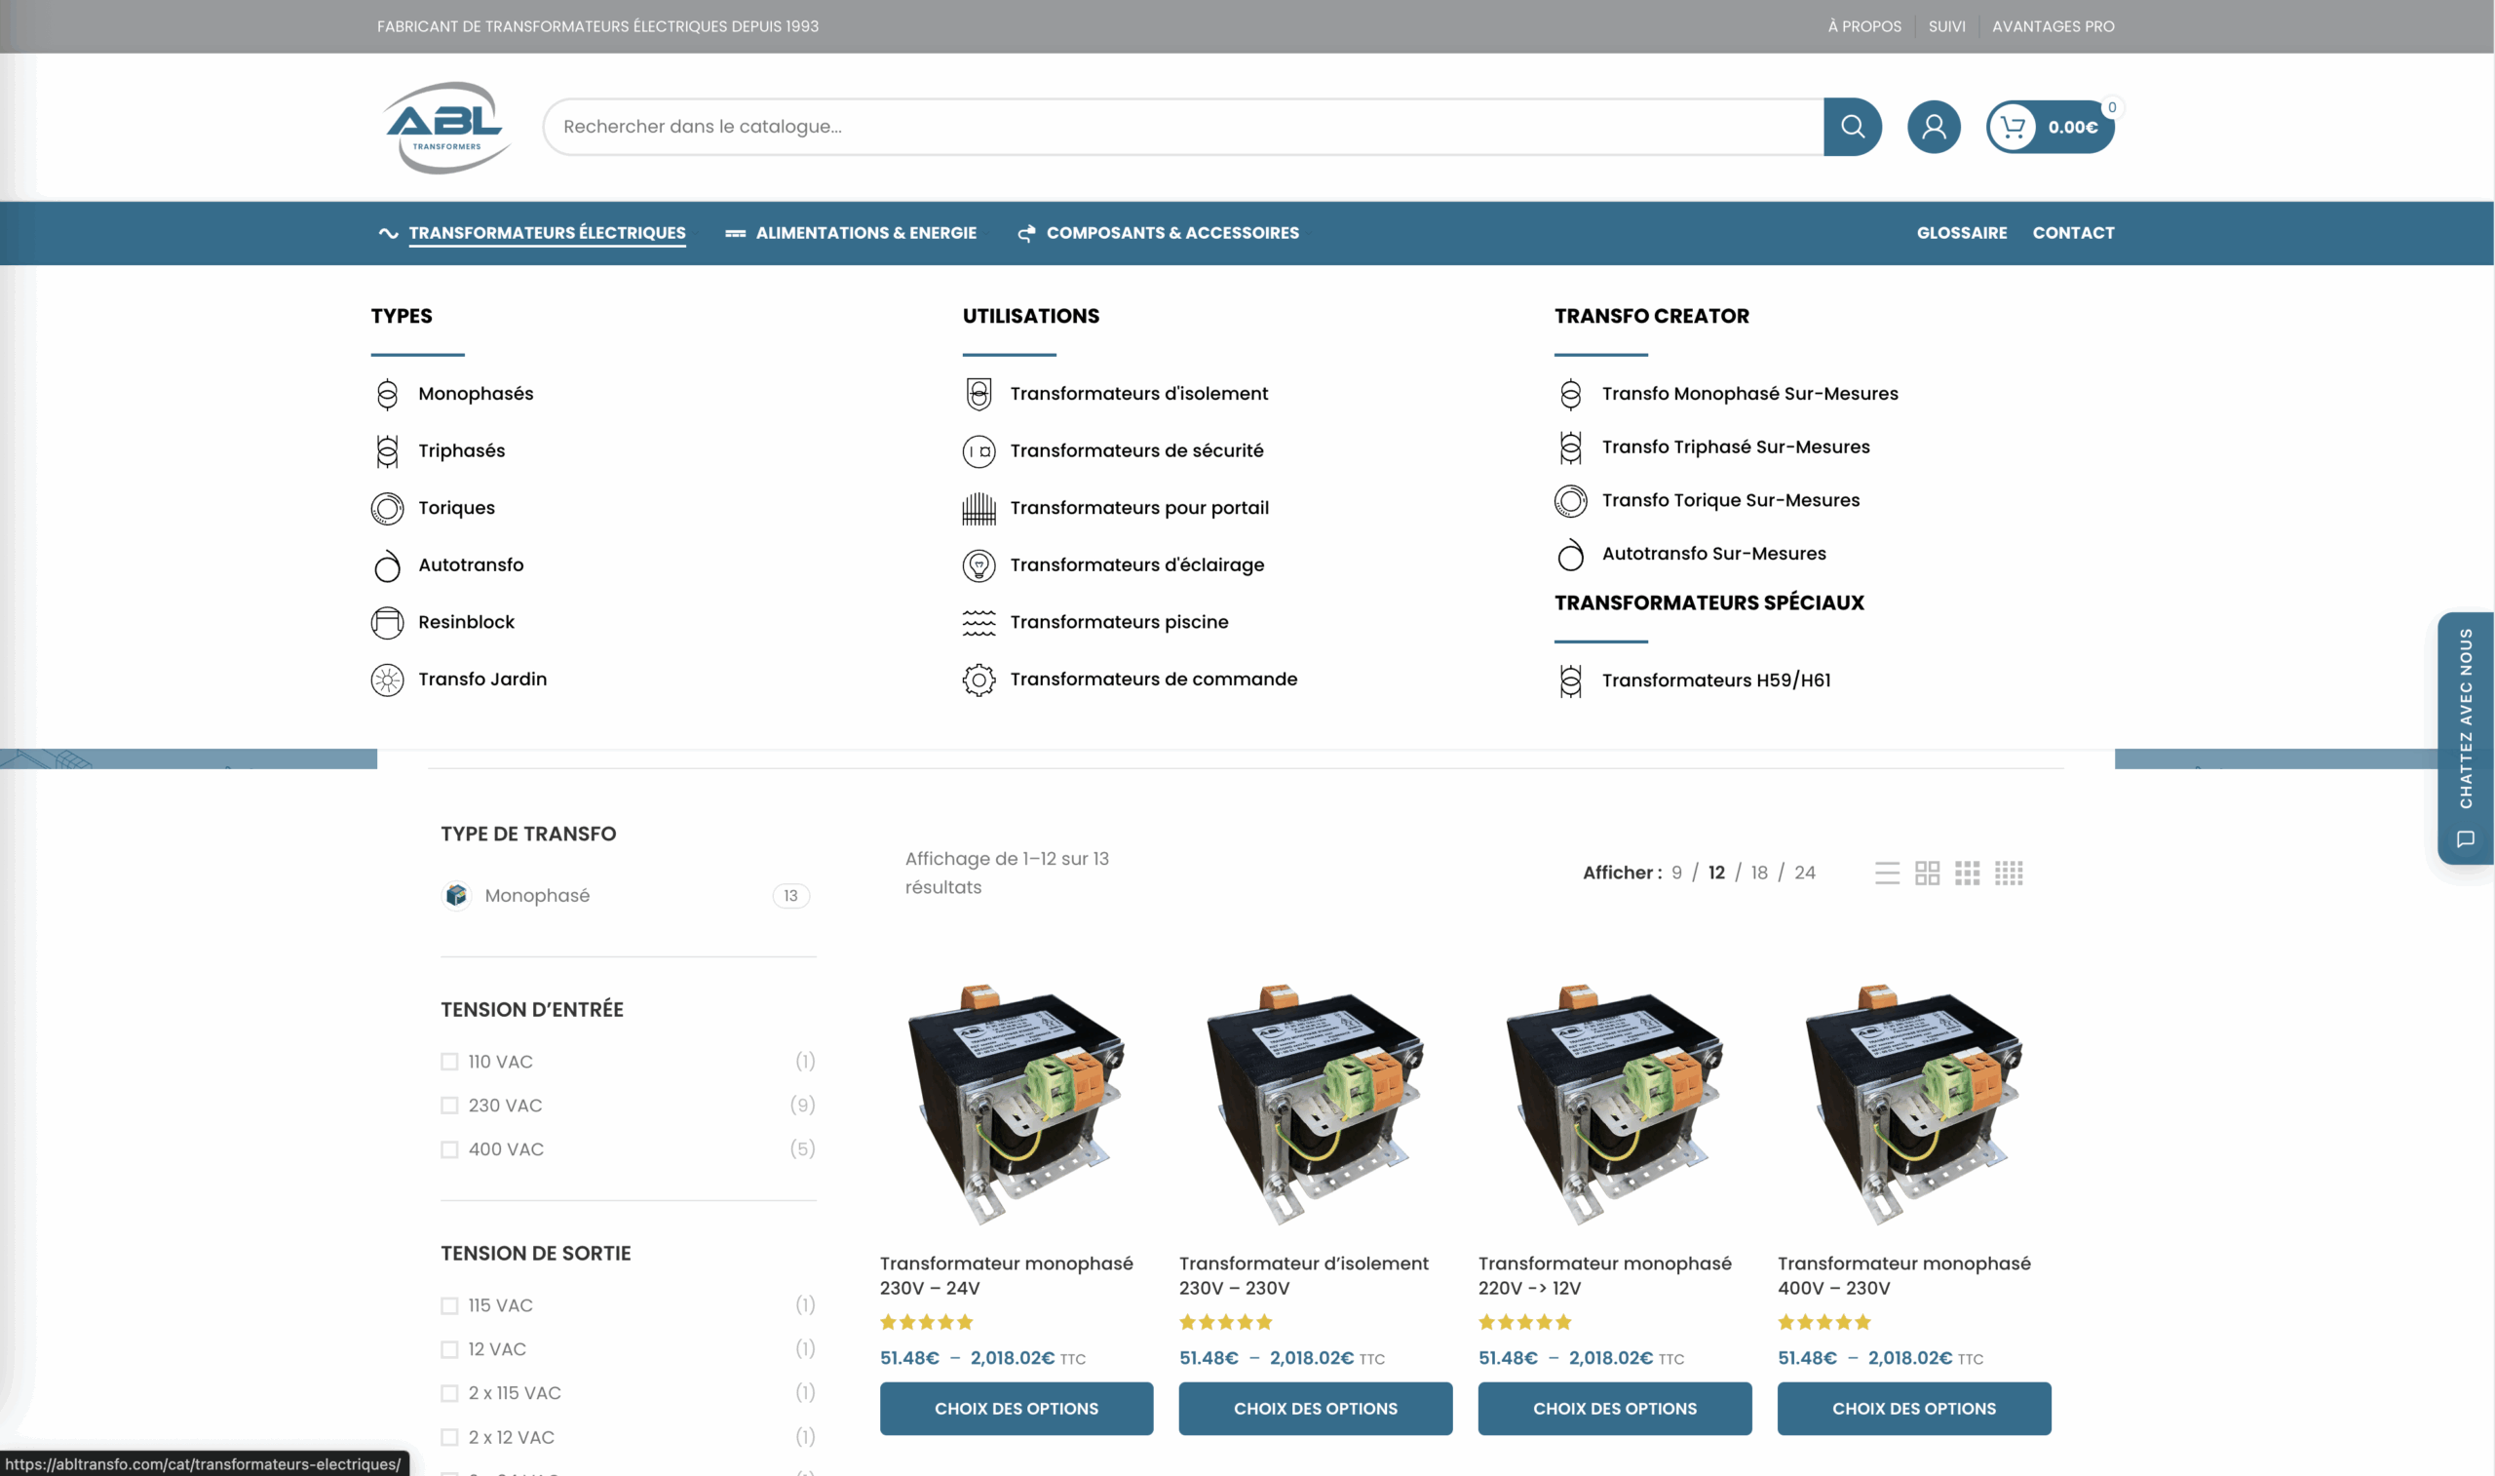Click the catalogue search input field

tap(1183, 127)
